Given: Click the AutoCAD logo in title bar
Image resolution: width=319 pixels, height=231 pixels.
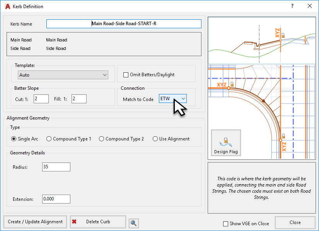Looking at the screenshot, I should (x=7, y=6).
